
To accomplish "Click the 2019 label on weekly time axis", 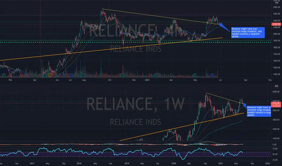I will coord(127,164).
